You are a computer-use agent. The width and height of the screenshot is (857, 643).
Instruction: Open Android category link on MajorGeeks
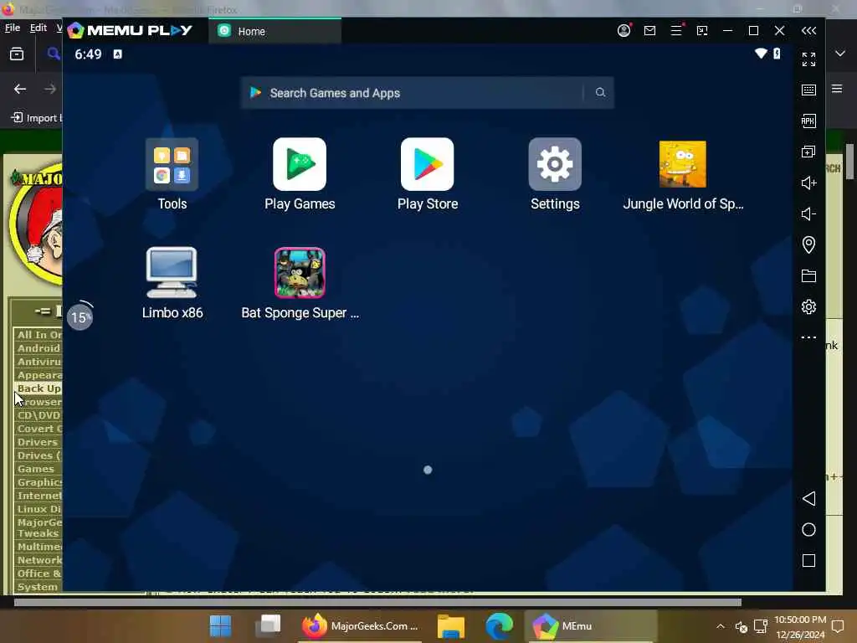click(38, 348)
